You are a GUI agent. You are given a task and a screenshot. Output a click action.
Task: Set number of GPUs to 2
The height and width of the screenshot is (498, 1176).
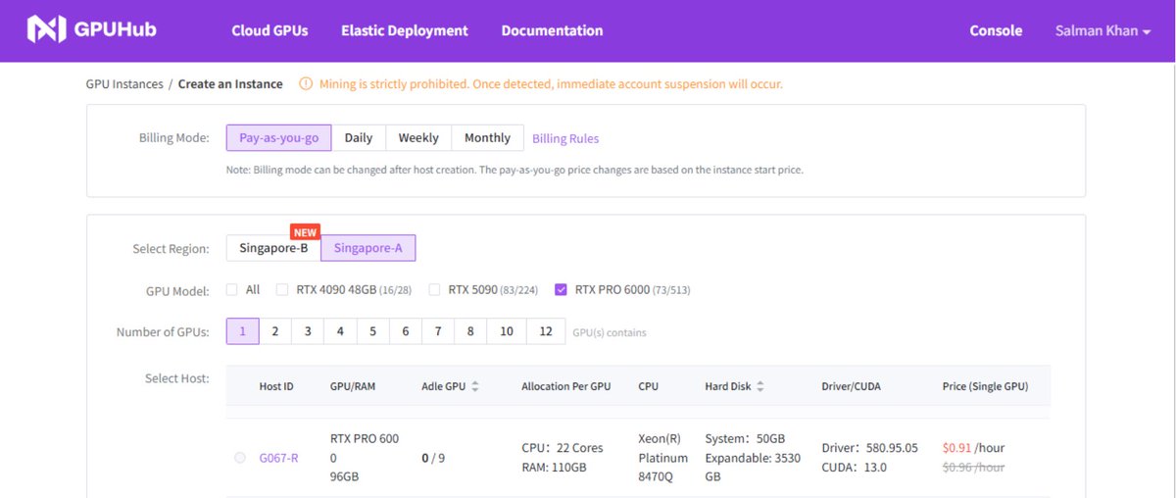275,331
